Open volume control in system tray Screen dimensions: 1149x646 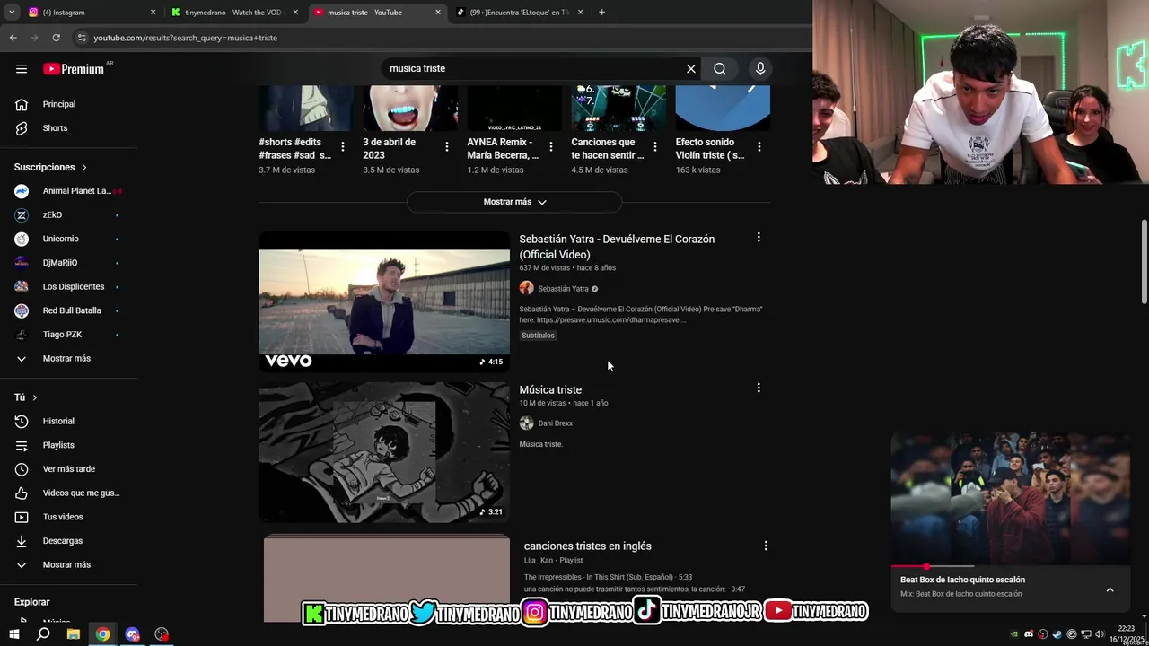[x=1100, y=634]
